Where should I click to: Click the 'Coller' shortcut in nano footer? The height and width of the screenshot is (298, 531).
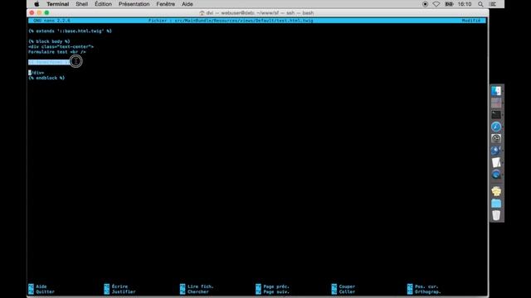[347, 292]
